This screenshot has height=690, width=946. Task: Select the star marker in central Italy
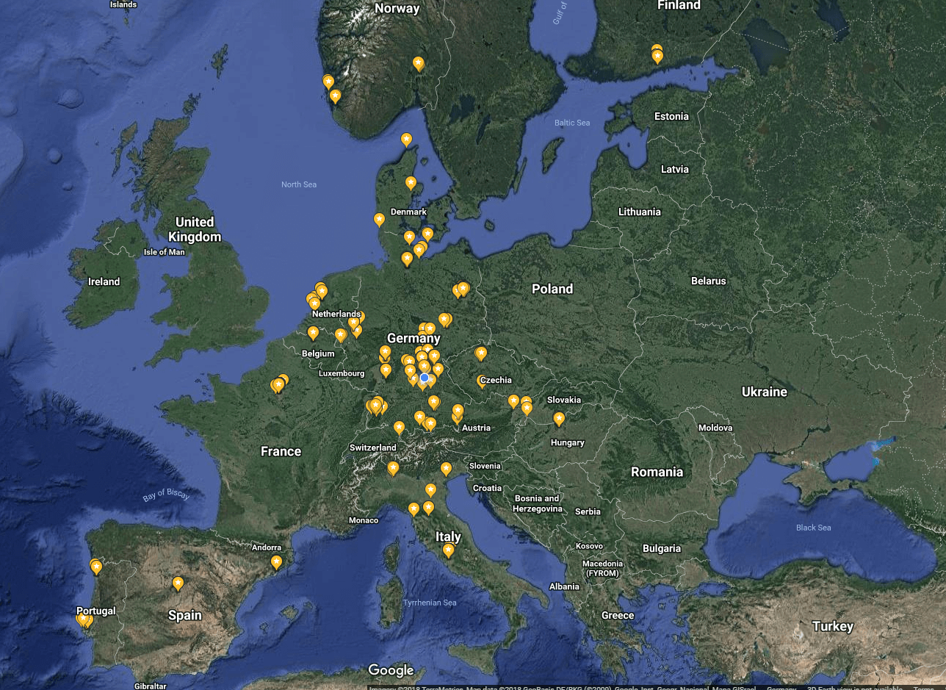pyautogui.click(x=448, y=550)
